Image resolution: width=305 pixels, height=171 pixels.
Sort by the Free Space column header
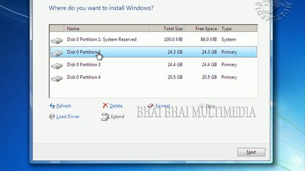pos(202,28)
